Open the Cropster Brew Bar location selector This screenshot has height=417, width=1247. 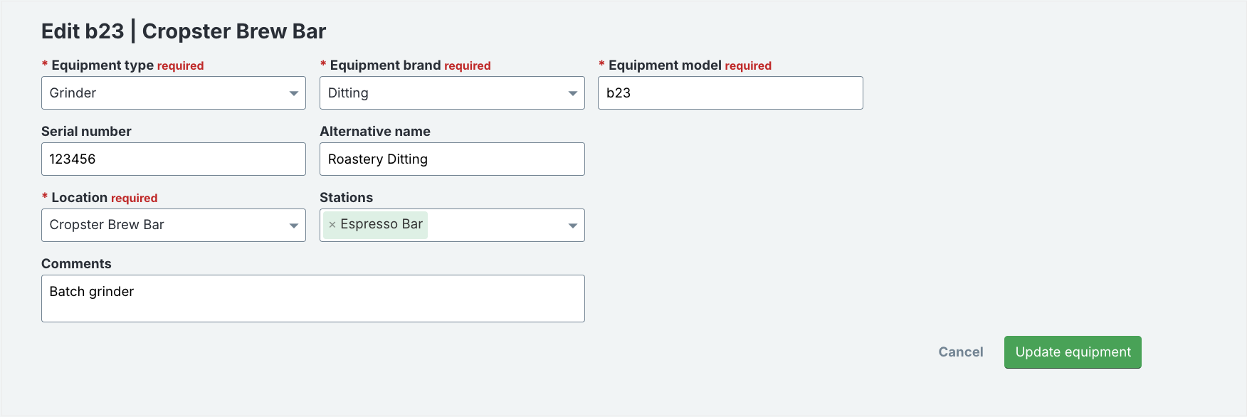(x=174, y=225)
